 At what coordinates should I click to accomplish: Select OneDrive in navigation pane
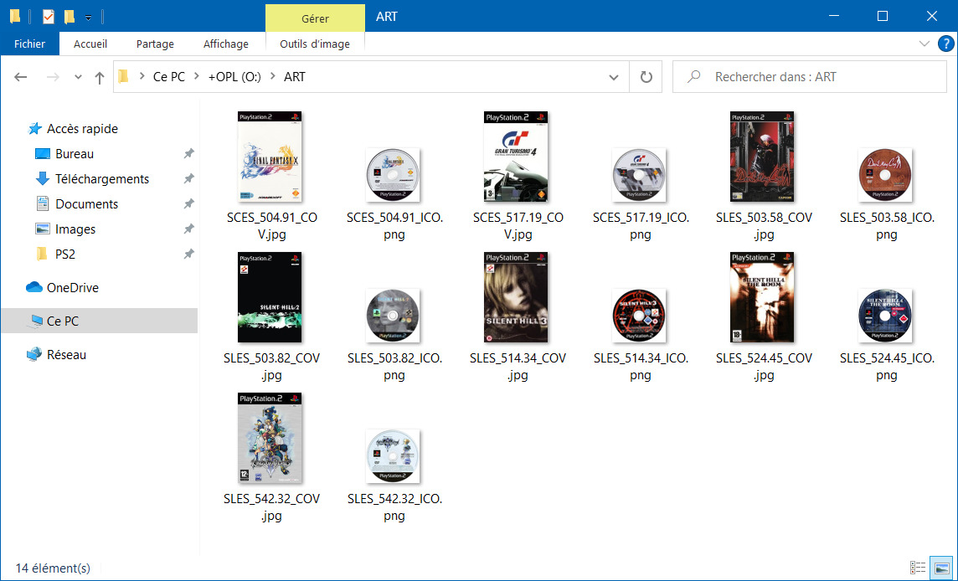[62, 288]
